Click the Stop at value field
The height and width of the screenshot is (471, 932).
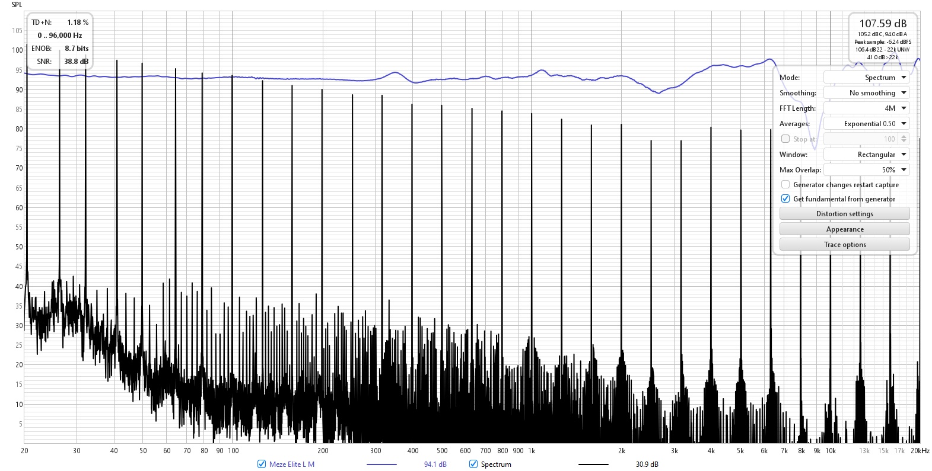point(861,139)
